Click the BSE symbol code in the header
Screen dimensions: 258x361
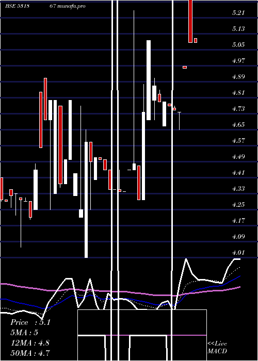[17, 6]
